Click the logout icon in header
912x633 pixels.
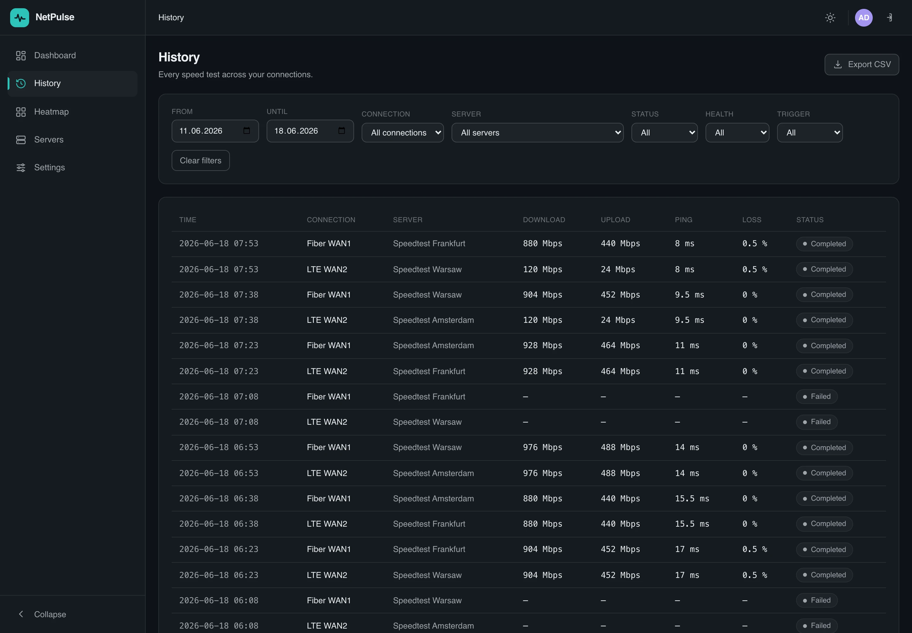[x=890, y=17]
